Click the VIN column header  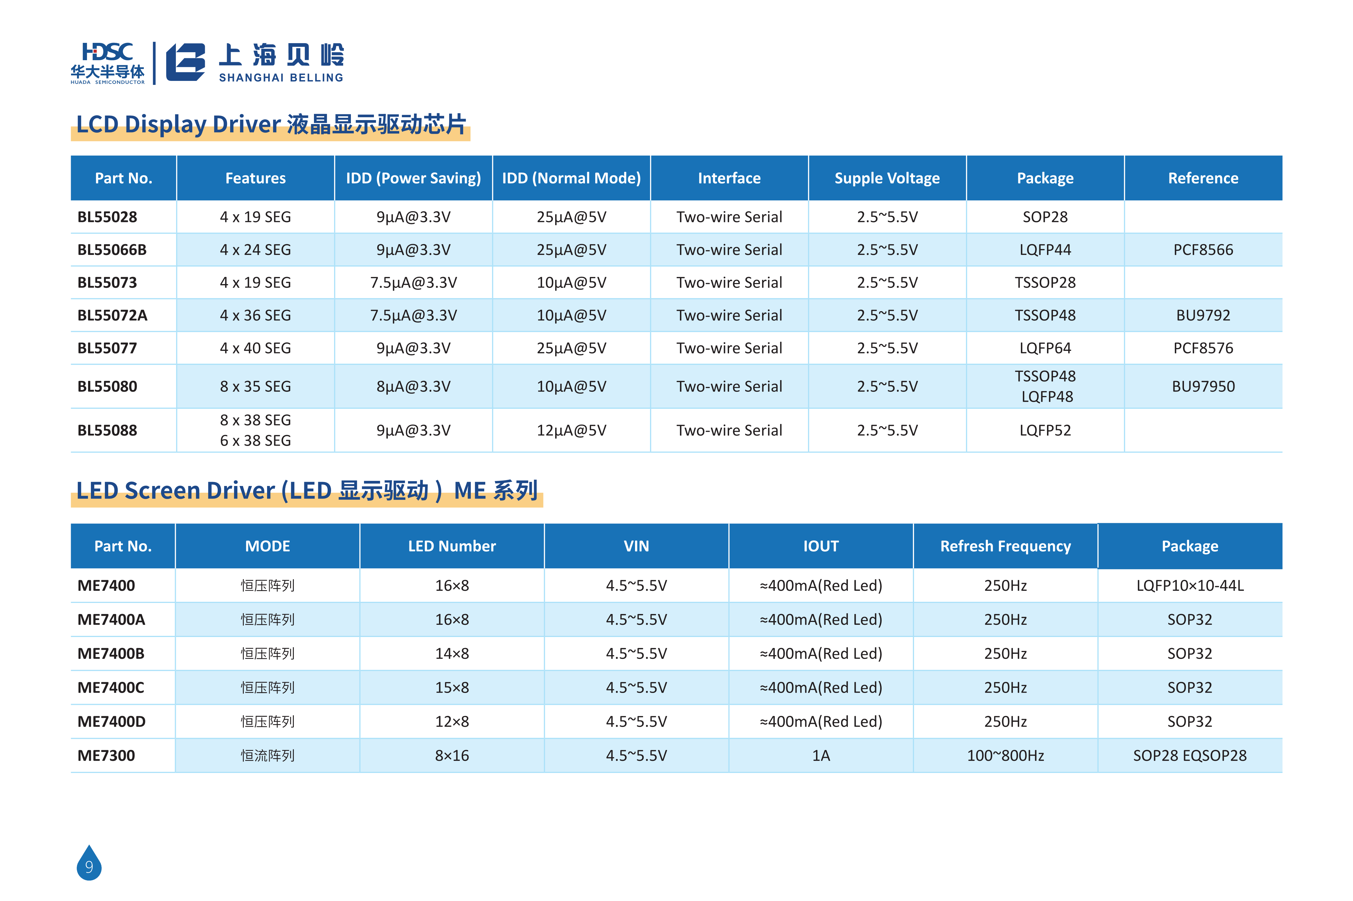tap(636, 546)
